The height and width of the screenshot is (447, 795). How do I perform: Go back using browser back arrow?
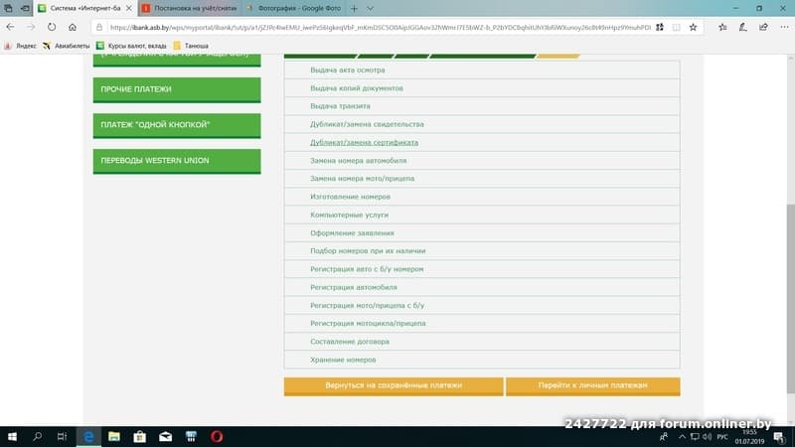click(10, 27)
